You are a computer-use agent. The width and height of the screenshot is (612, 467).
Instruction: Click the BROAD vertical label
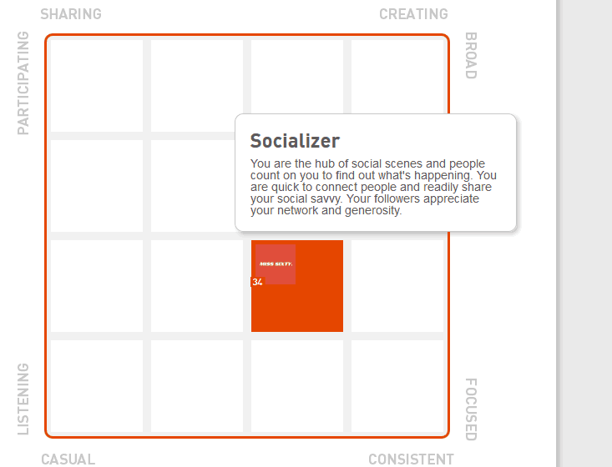[x=471, y=55]
